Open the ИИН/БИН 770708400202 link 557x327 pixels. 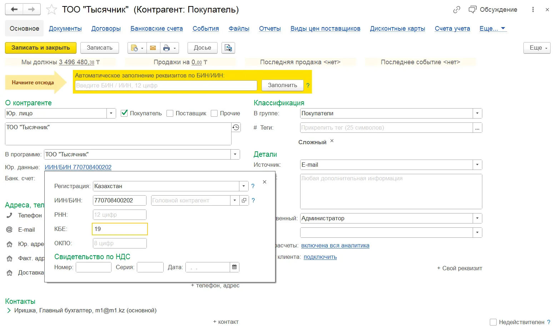pos(78,167)
